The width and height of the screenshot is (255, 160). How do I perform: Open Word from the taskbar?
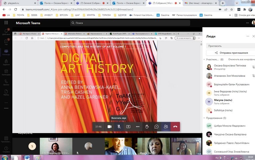(27, 158)
